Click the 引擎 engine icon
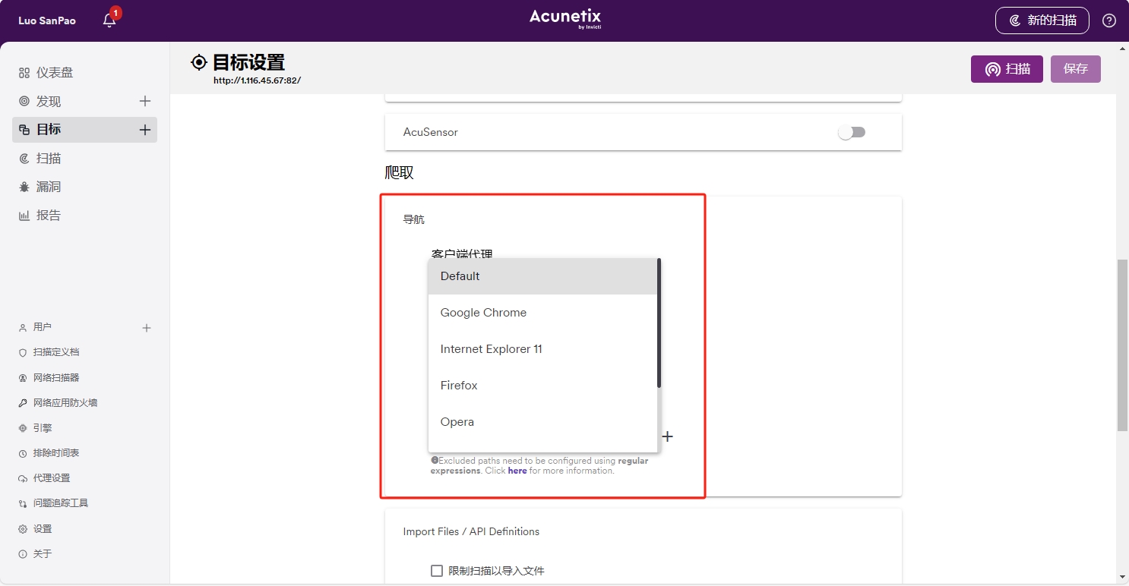The height and width of the screenshot is (586, 1129). click(23, 428)
